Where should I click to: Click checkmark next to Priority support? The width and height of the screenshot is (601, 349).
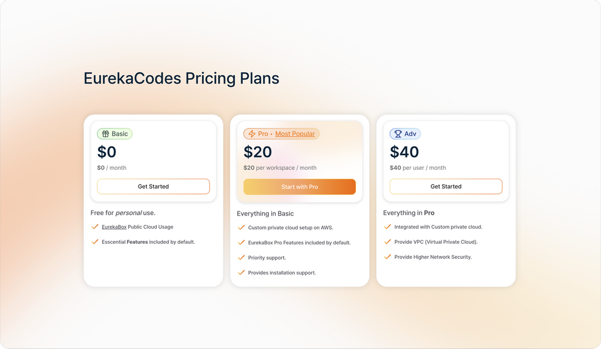pyautogui.click(x=241, y=257)
